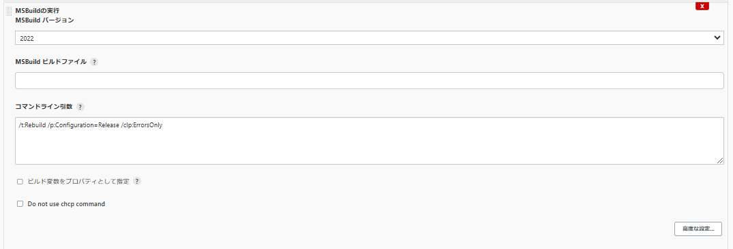
Task: Click the MSBuild ビルドファイル label
Action: (51, 62)
